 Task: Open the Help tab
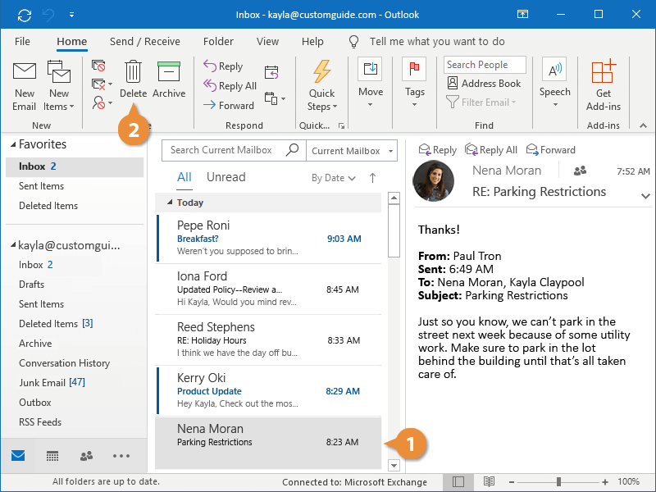[312, 42]
